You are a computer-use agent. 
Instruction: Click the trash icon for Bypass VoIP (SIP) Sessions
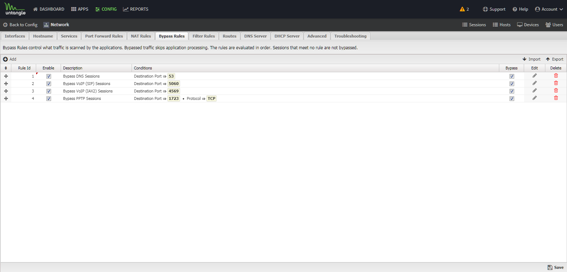click(556, 83)
